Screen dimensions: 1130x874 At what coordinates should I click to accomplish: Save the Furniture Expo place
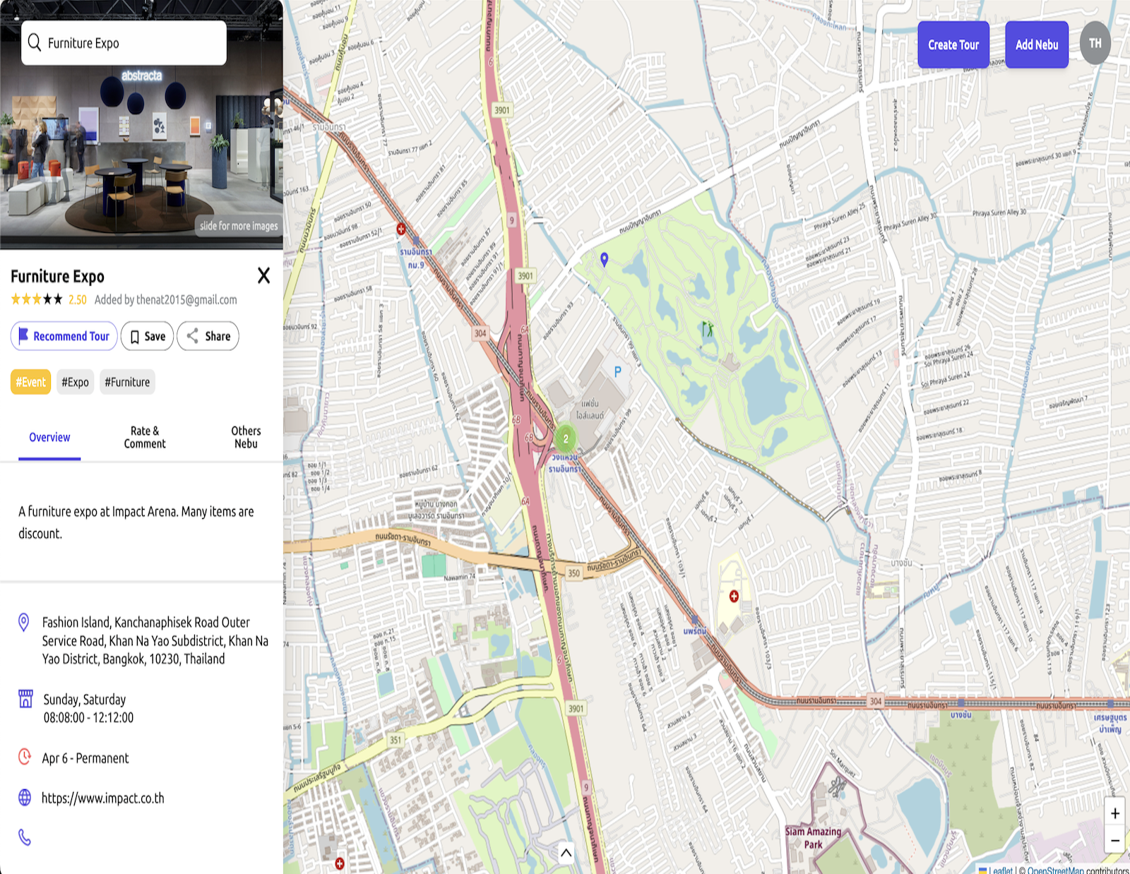pyautogui.click(x=147, y=337)
